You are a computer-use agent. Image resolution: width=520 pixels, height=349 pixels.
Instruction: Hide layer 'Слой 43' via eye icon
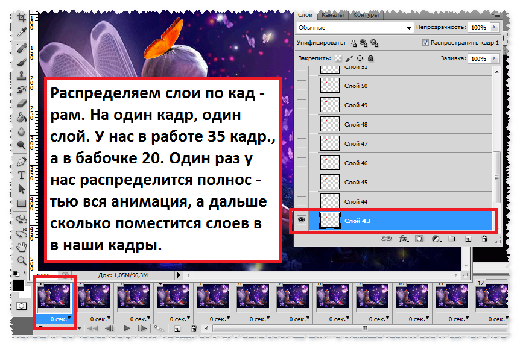301,220
